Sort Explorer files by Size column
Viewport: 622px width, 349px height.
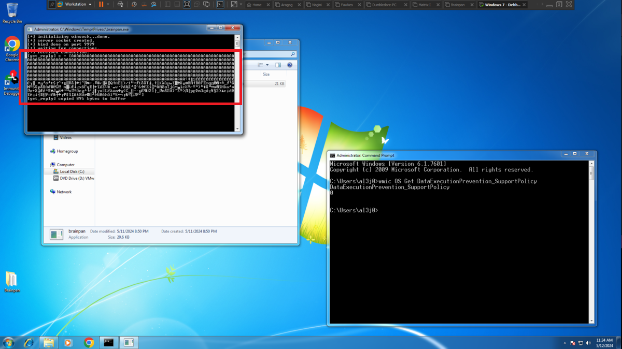coord(273,75)
